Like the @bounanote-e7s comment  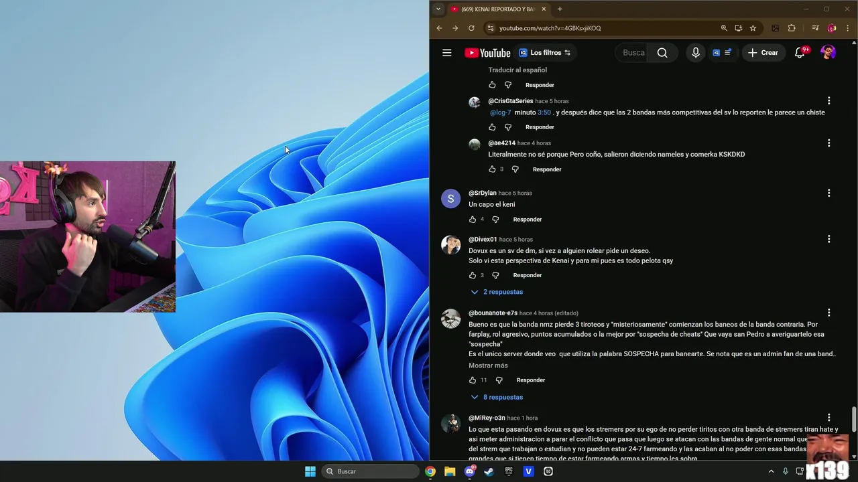coord(473,380)
